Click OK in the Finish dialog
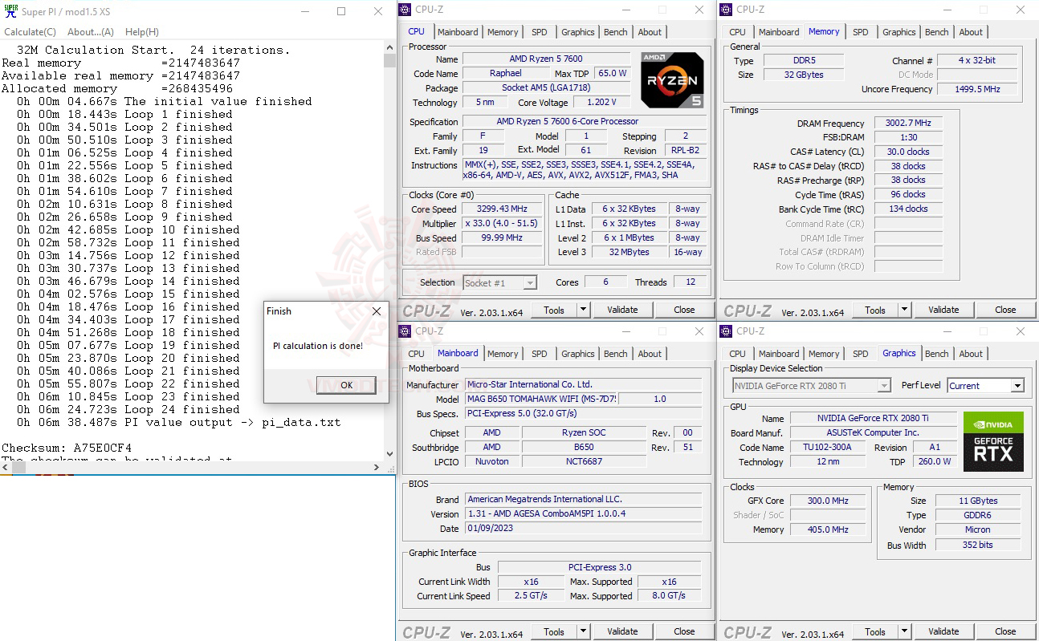The height and width of the screenshot is (641, 1039). pyautogui.click(x=346, y=385)
